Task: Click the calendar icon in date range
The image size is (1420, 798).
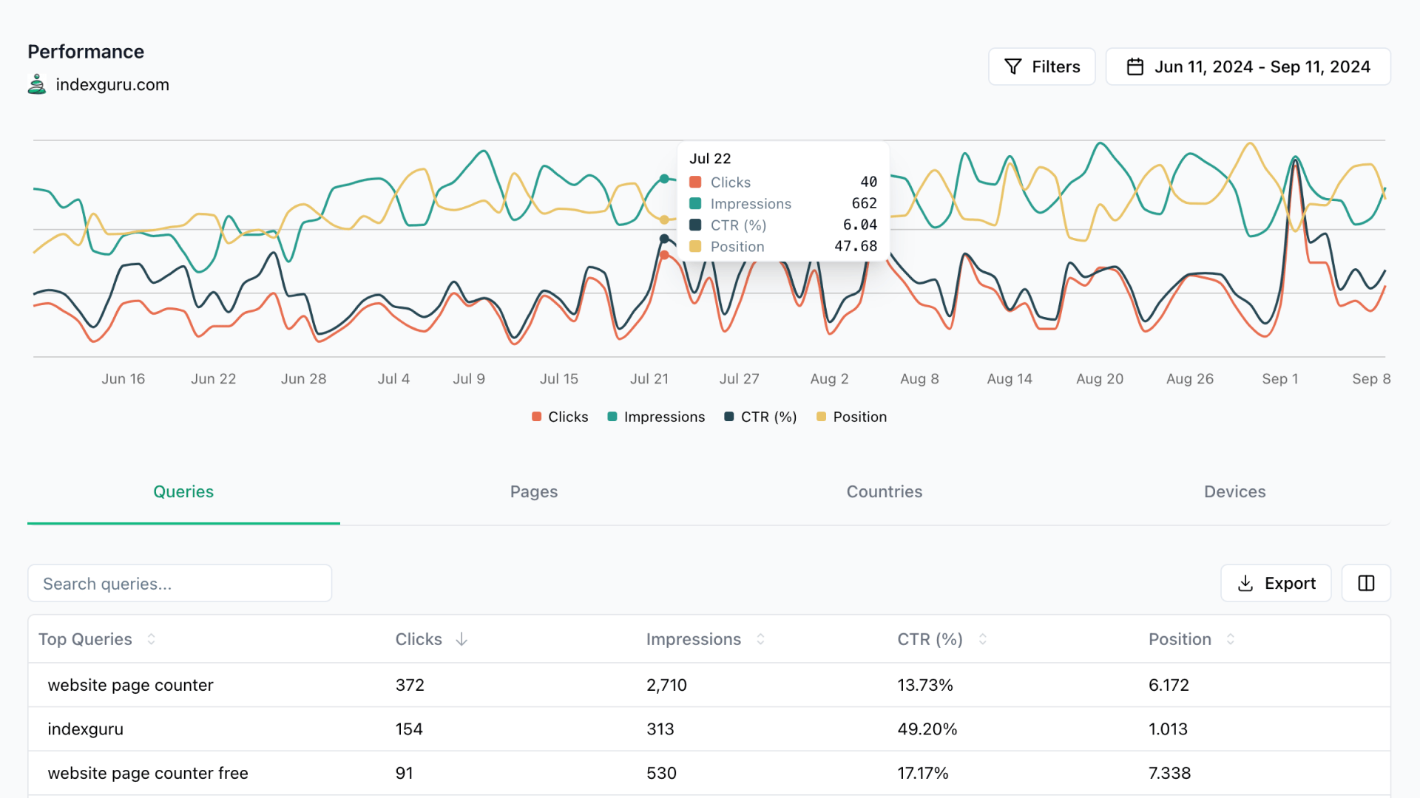Action: point(1135,67)
